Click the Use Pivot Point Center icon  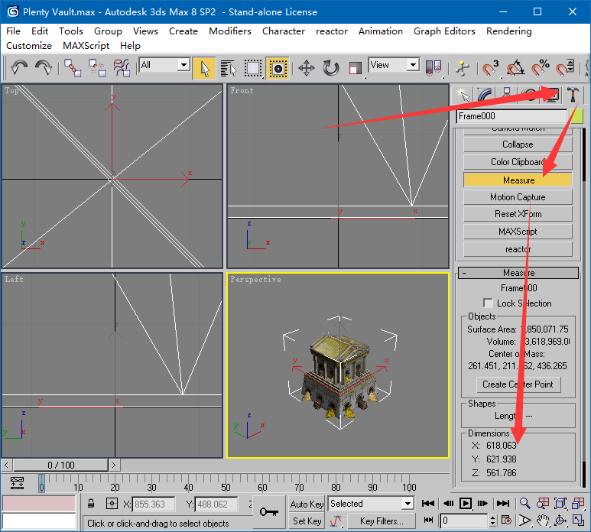433,68
